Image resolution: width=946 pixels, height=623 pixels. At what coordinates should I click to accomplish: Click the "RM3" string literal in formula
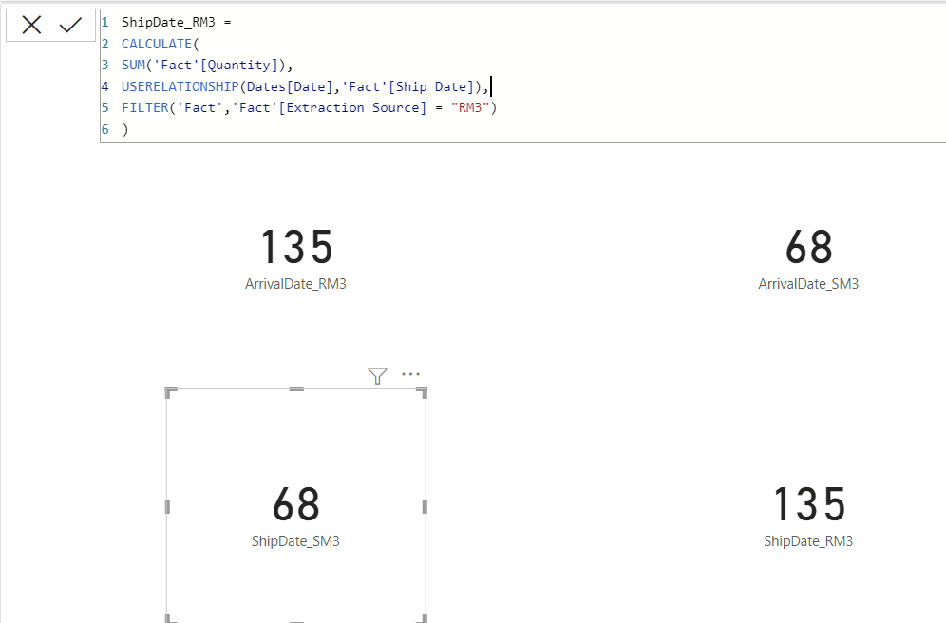point(470,108)
